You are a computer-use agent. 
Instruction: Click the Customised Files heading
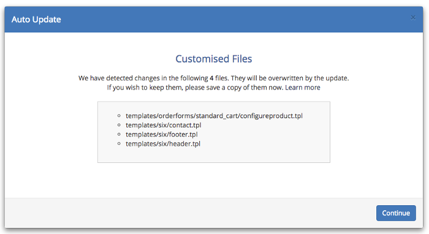coord(214,59)
